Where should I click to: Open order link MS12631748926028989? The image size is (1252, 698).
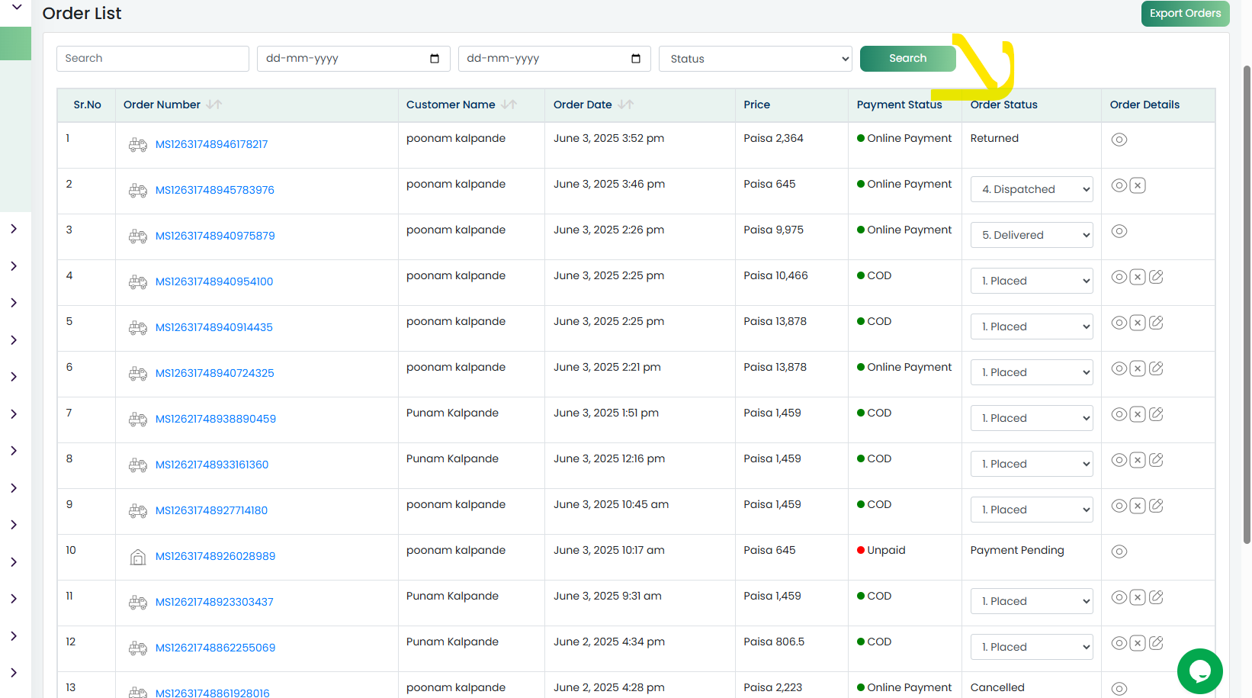pyautogui.click(x=215, y=556)
